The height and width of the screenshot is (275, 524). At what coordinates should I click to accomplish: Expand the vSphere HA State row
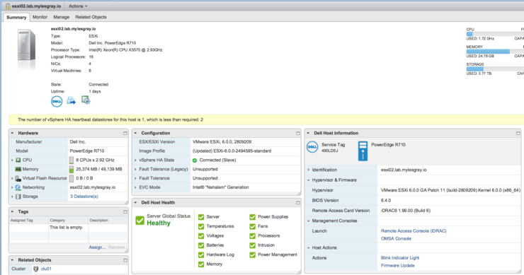click(x=135, y=160)
